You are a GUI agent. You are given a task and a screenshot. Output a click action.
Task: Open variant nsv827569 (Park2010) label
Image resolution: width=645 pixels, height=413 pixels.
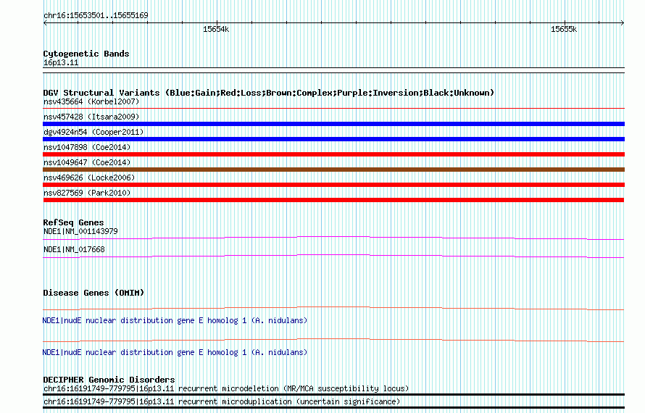87,193
